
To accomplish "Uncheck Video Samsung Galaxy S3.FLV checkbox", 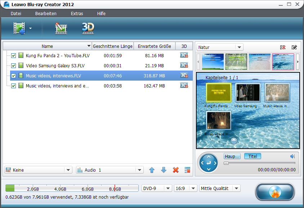I will 14,66.
